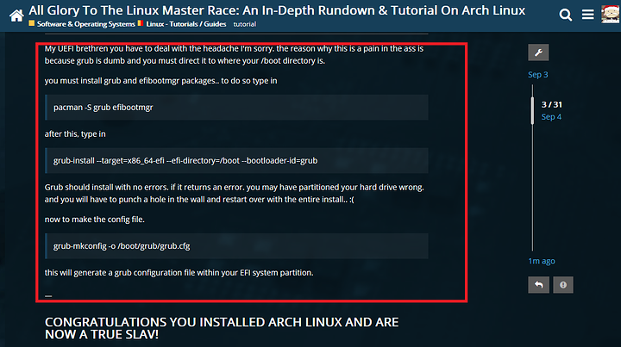Screen dimensions: 621x347
Task: Click the reply arrow button
Action: pyautogui.click(x=538, y=284)
